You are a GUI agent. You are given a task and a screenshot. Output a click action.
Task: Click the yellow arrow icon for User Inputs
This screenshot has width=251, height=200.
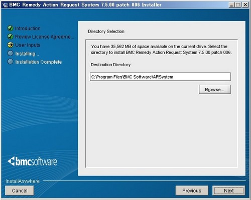coord(10,45)
